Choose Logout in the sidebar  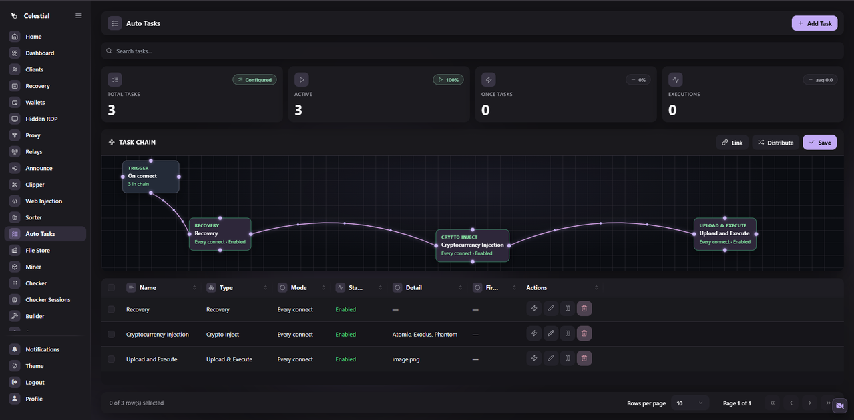(45, 383)
